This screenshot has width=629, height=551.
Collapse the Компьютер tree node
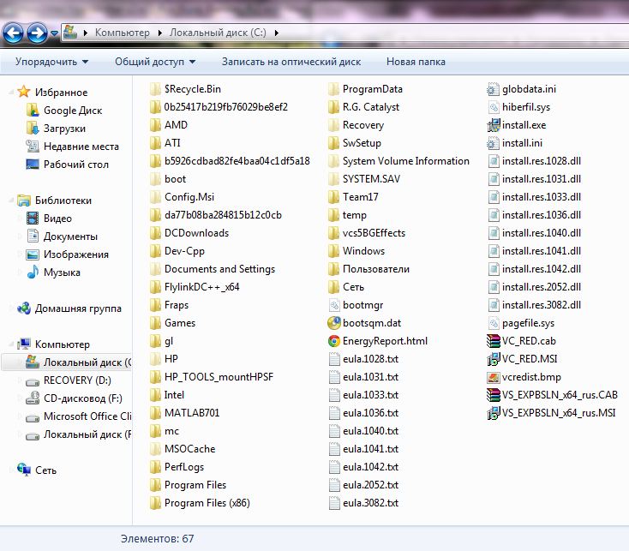12,344
